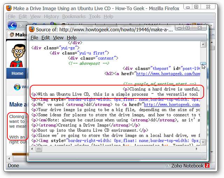The height and width of the screenshot is (178, 224).
Task: Open the Tools menu in Firefox
Action: (x=94, y=16)
